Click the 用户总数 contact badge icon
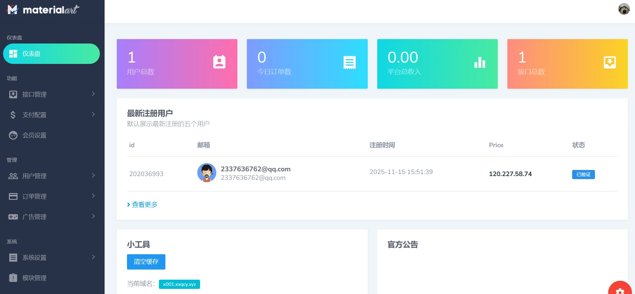 [219, 62]
